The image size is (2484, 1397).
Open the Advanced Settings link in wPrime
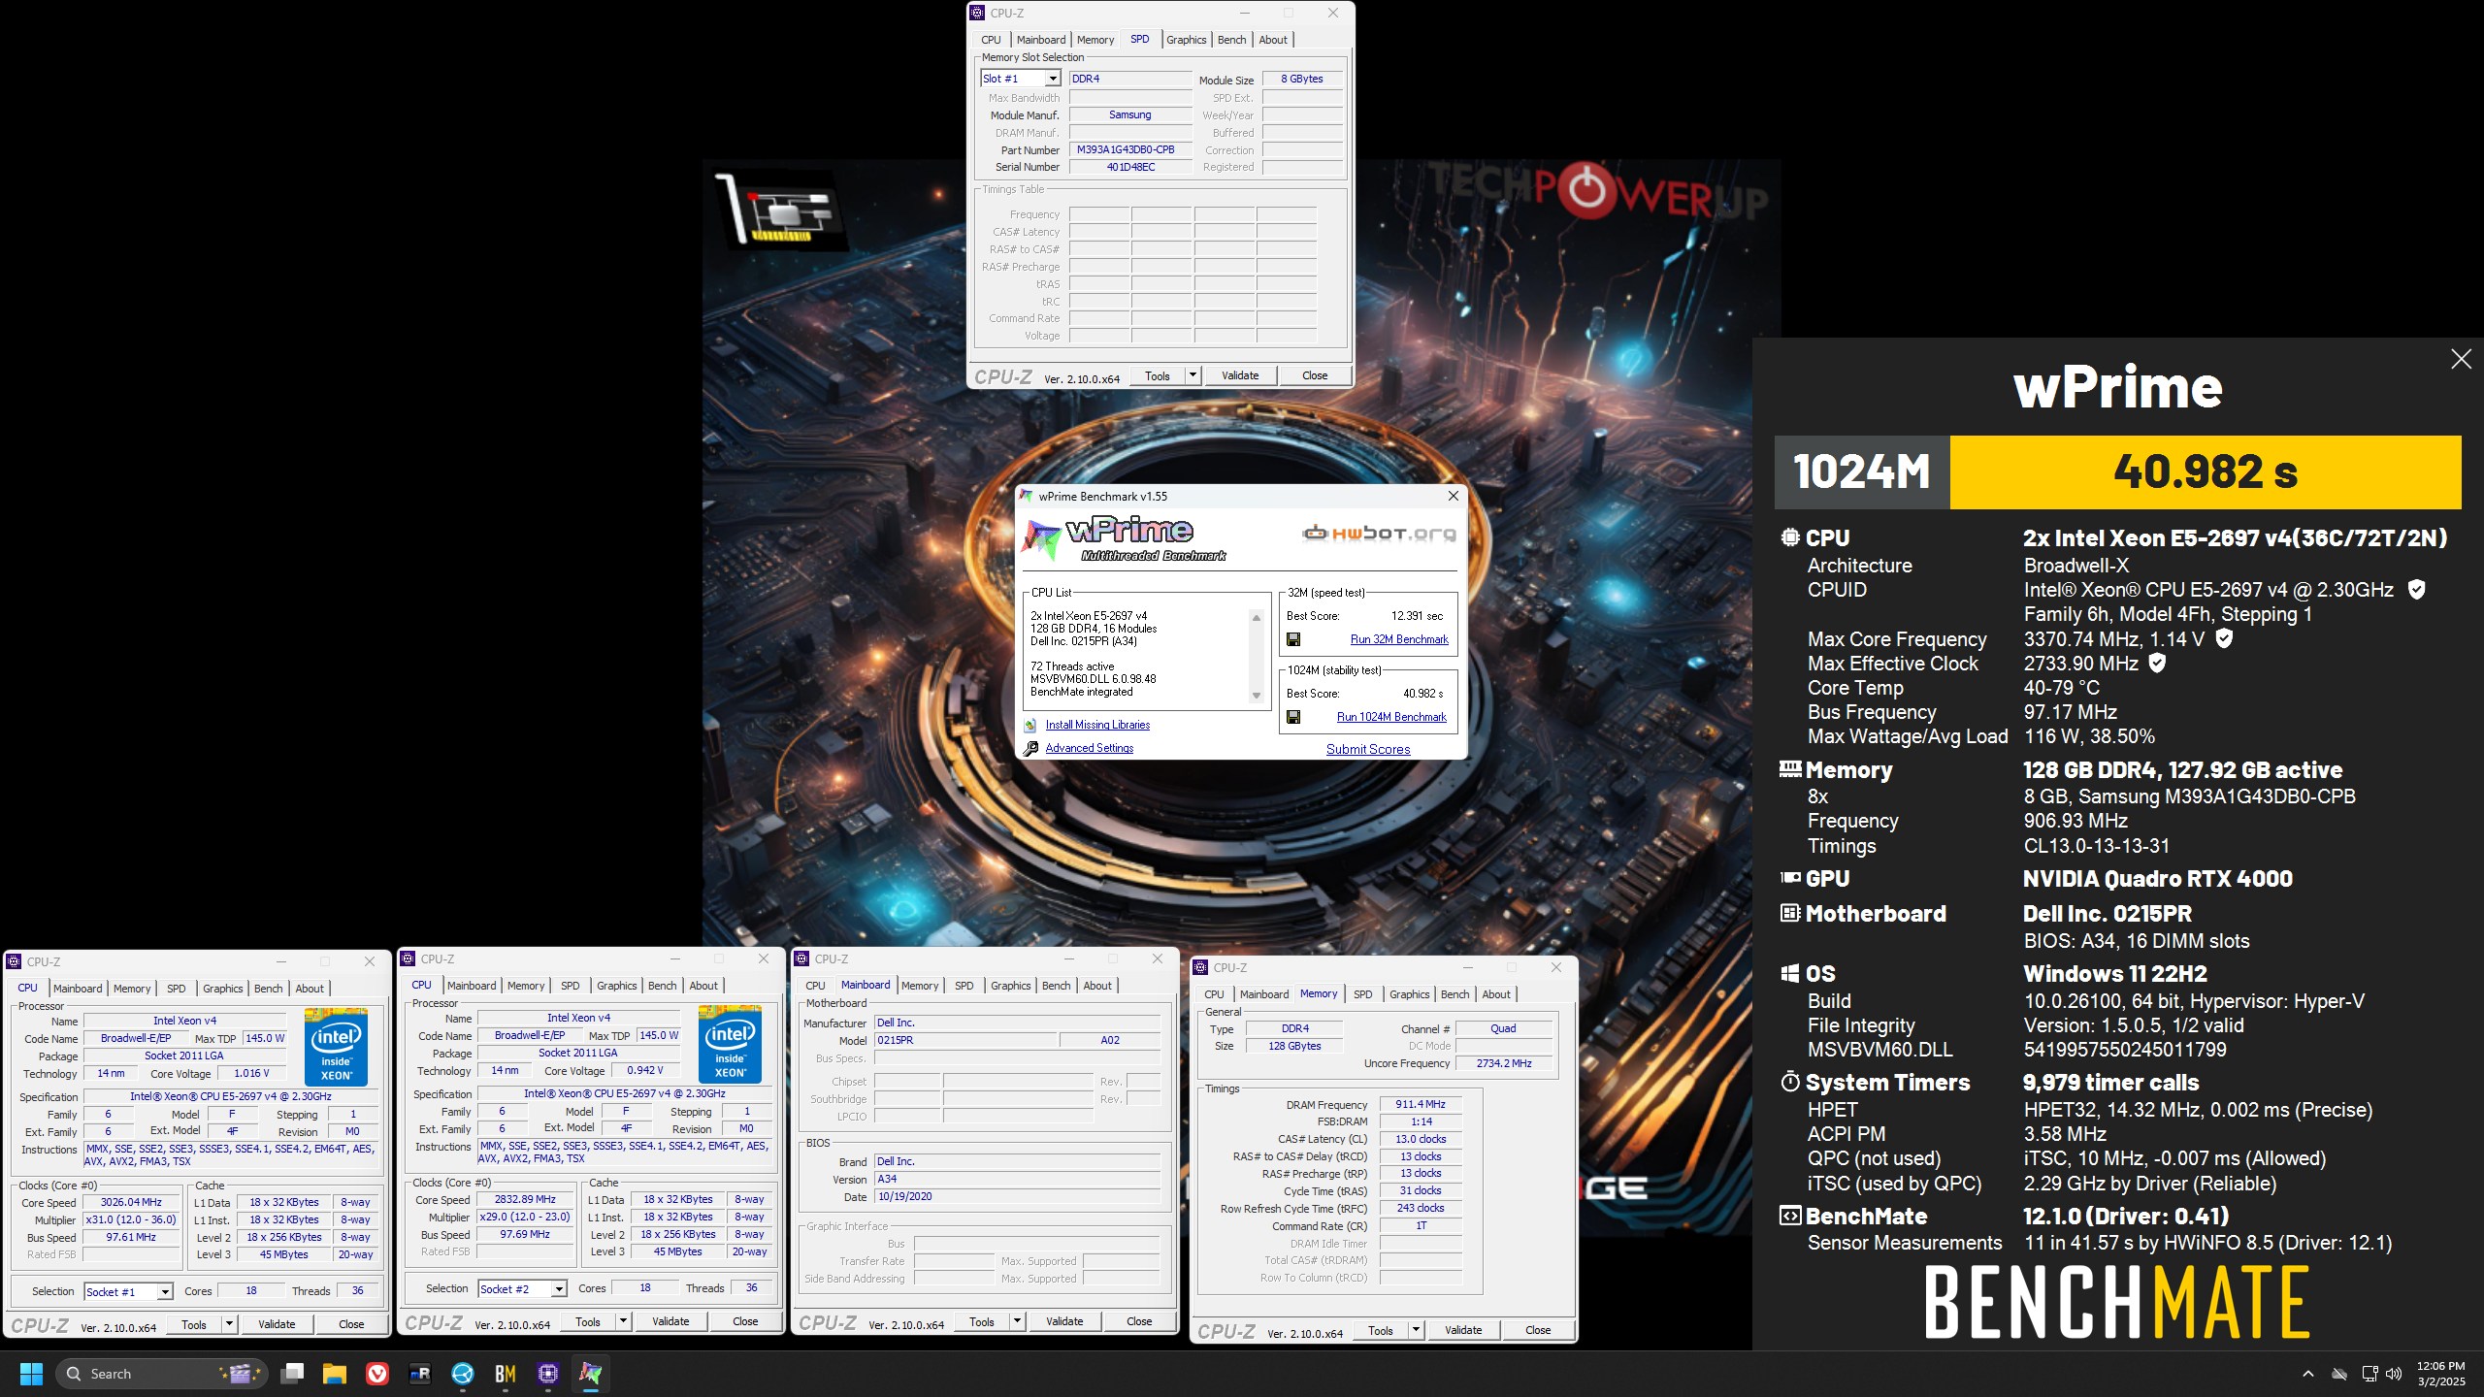(x=1089, y=748)
